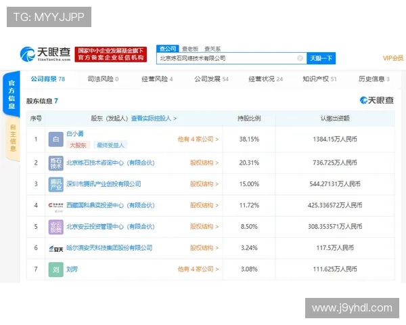Screen dimensions: 406x325
Task: Open the VIP会员 link
Action: 393,58
